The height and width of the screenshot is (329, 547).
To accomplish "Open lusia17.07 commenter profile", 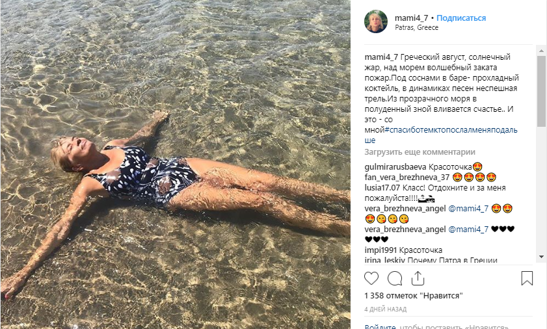I will 382,188.
